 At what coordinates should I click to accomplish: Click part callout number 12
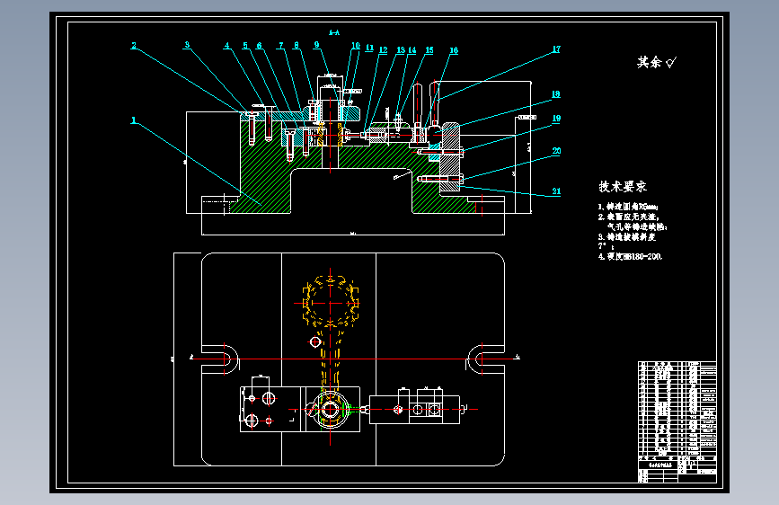(383, 49)
